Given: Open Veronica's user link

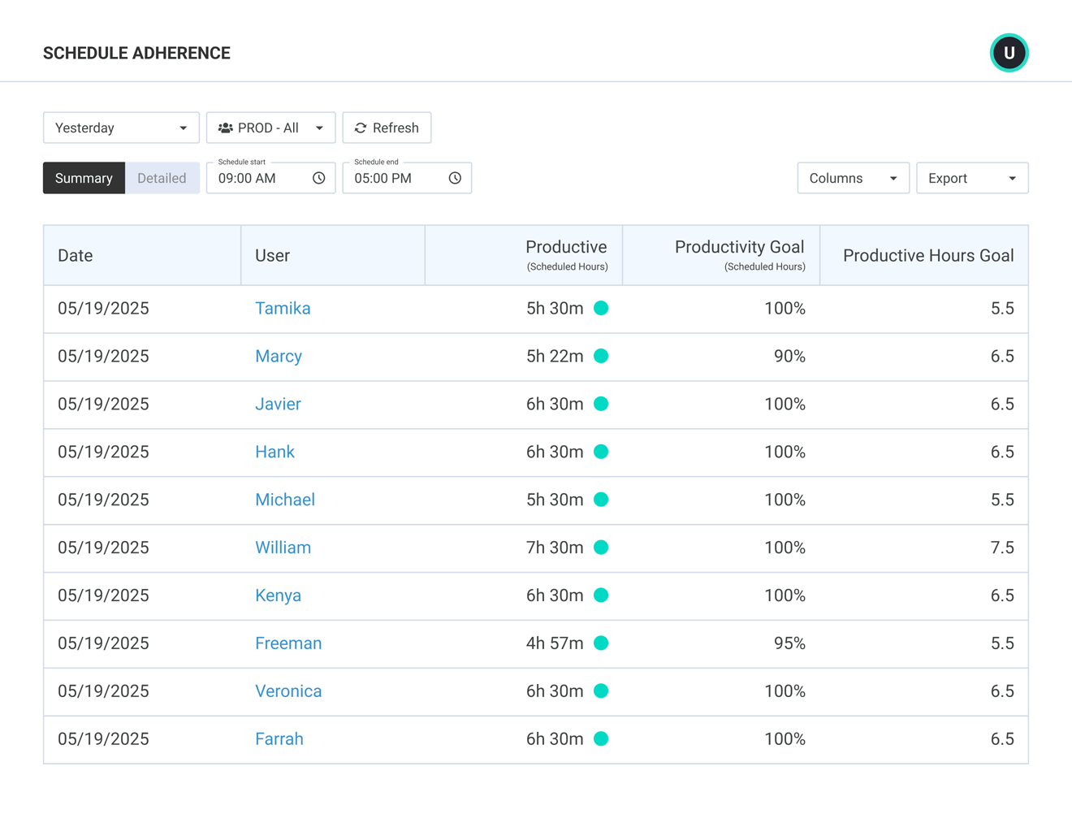Looking at the screenshot, I should pos(288,691).
